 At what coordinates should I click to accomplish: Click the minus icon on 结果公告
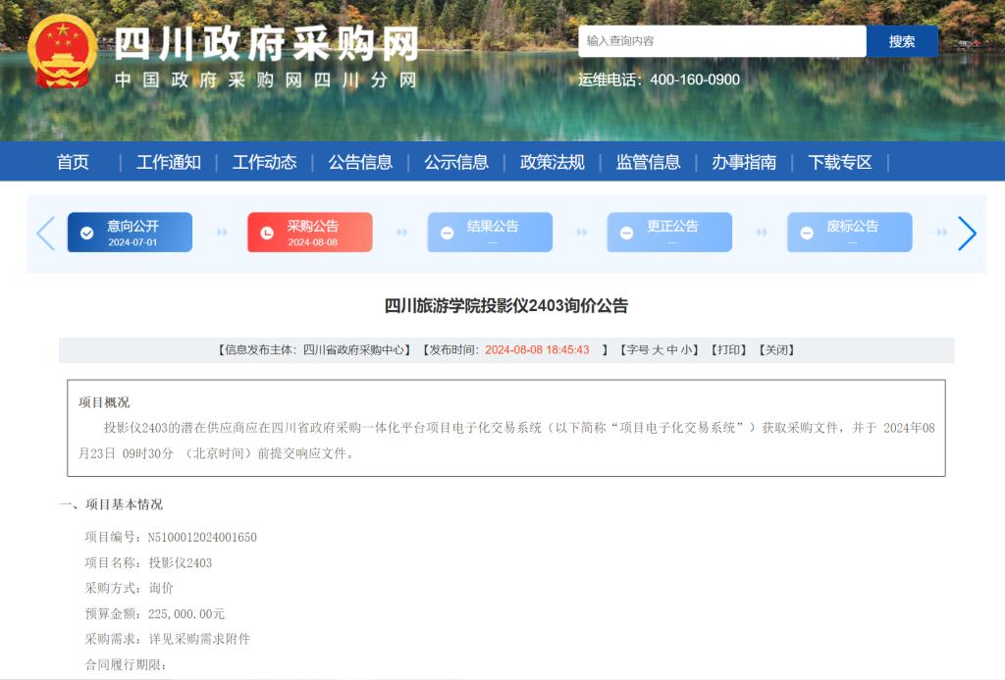point(447,234)
